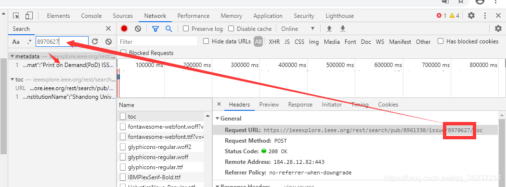Open the Shandong Univ search result line
506x187 pixels.
tap(66, 97)
